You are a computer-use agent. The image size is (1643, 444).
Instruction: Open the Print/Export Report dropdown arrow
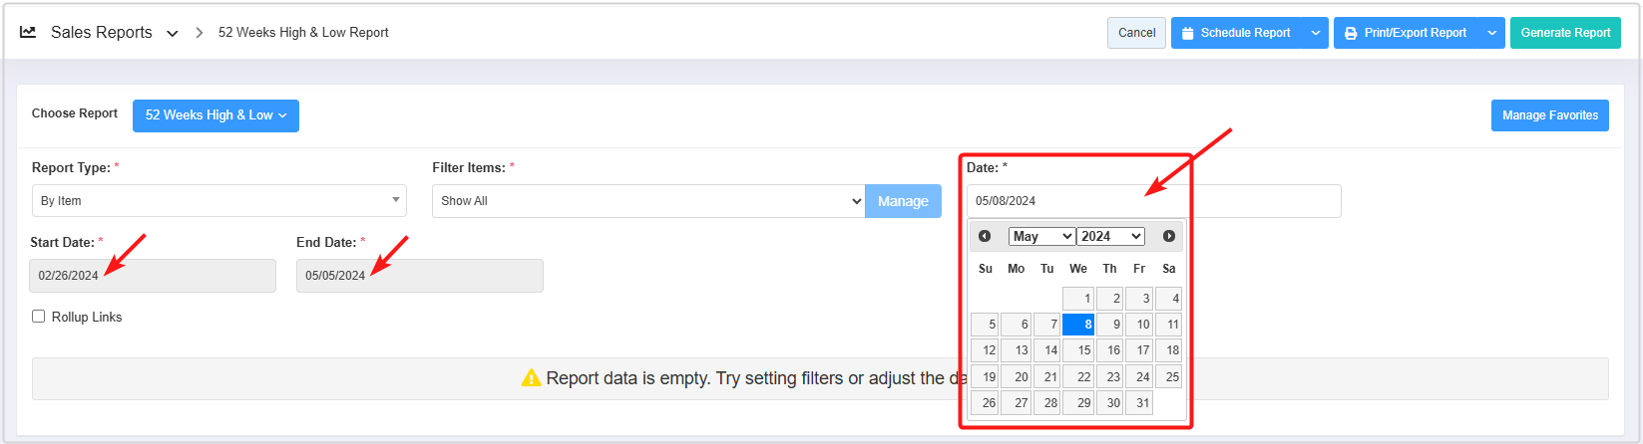pyautogui.click(x=1492, y=33)
